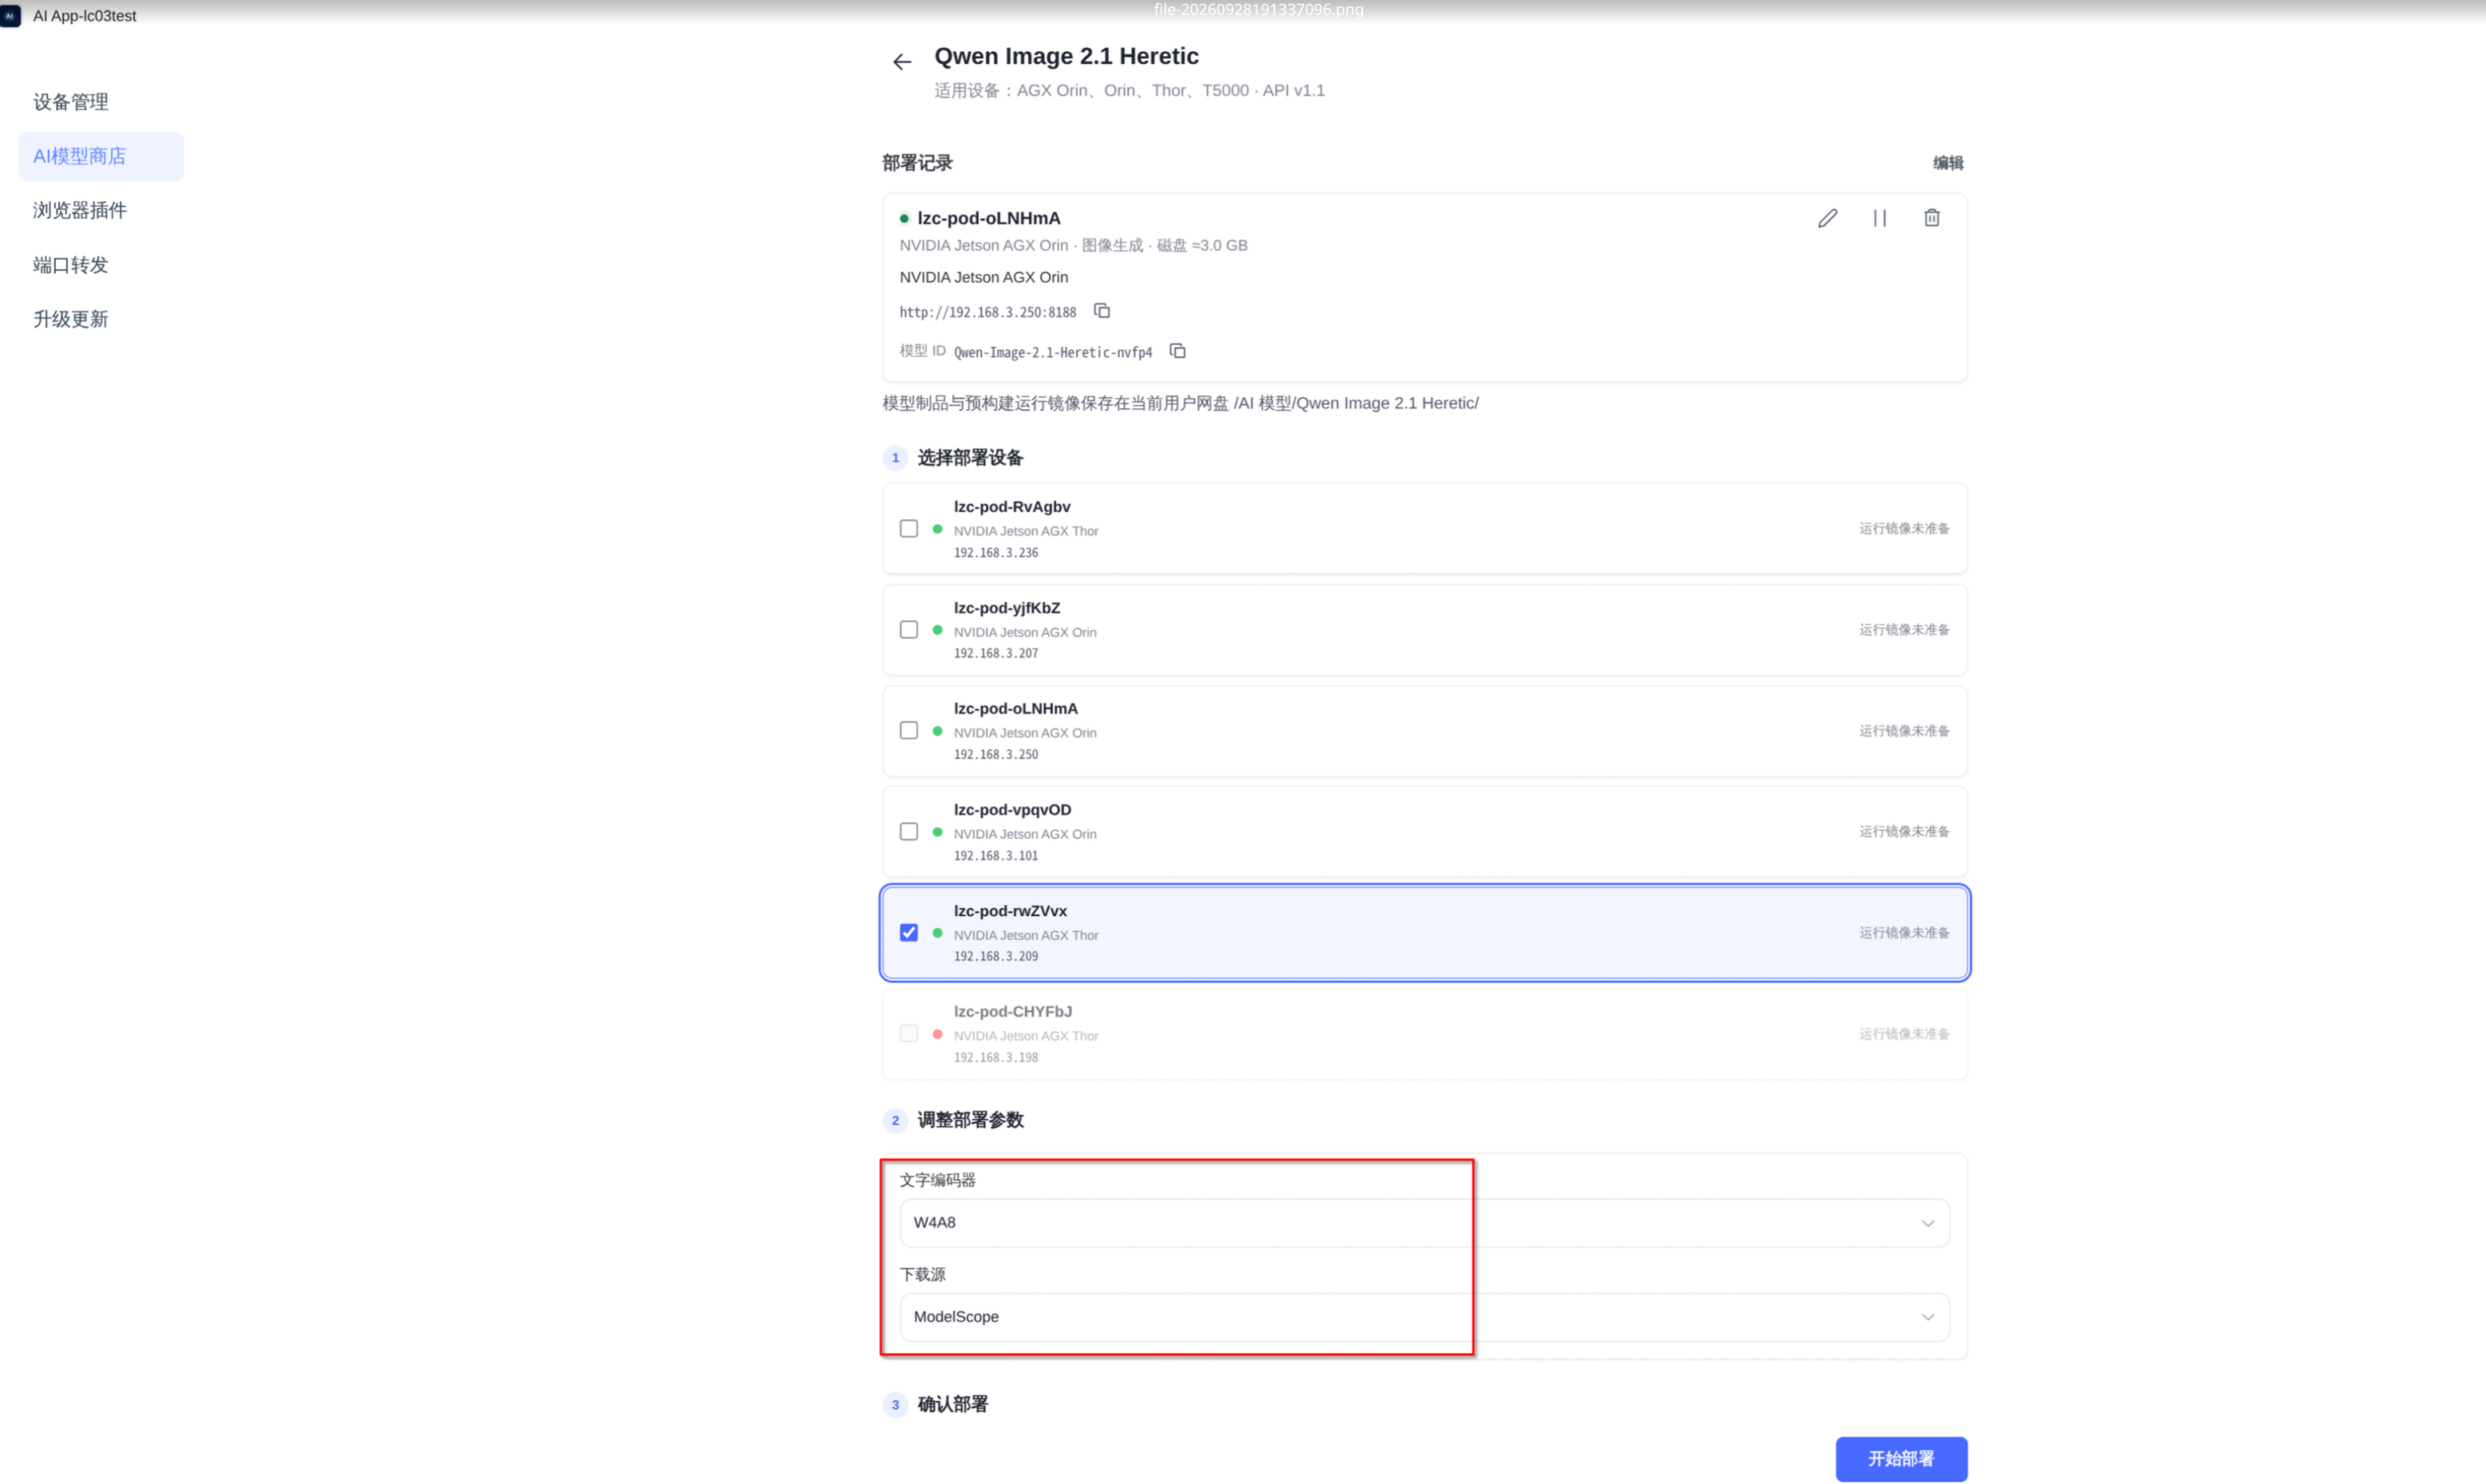
Task: Go back using the arrow icon
Action: [x=901, y=62]
